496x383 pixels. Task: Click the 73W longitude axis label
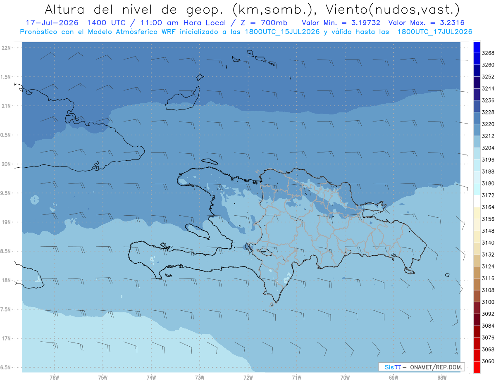point(200,378)
